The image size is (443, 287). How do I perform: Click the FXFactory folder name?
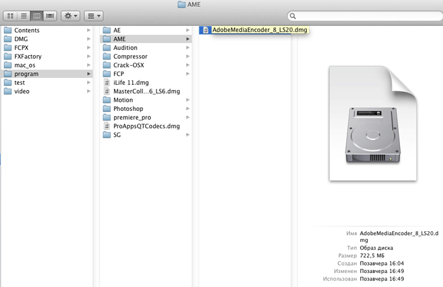[x=28, y=56]
